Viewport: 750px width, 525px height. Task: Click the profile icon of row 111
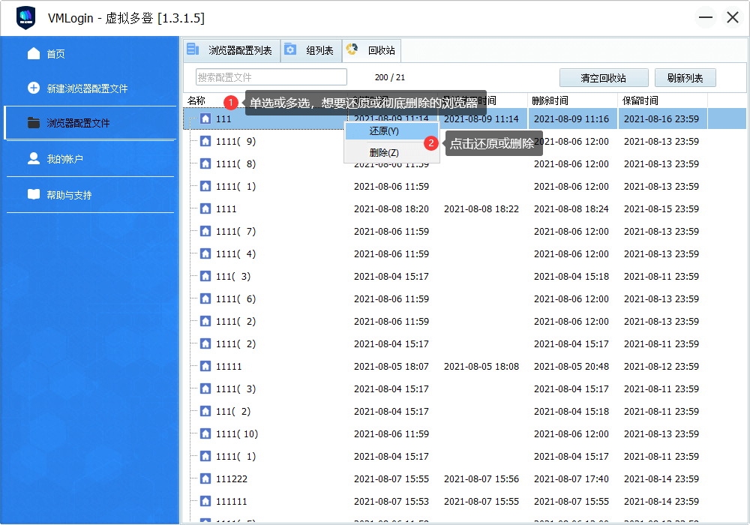[205, 118]
